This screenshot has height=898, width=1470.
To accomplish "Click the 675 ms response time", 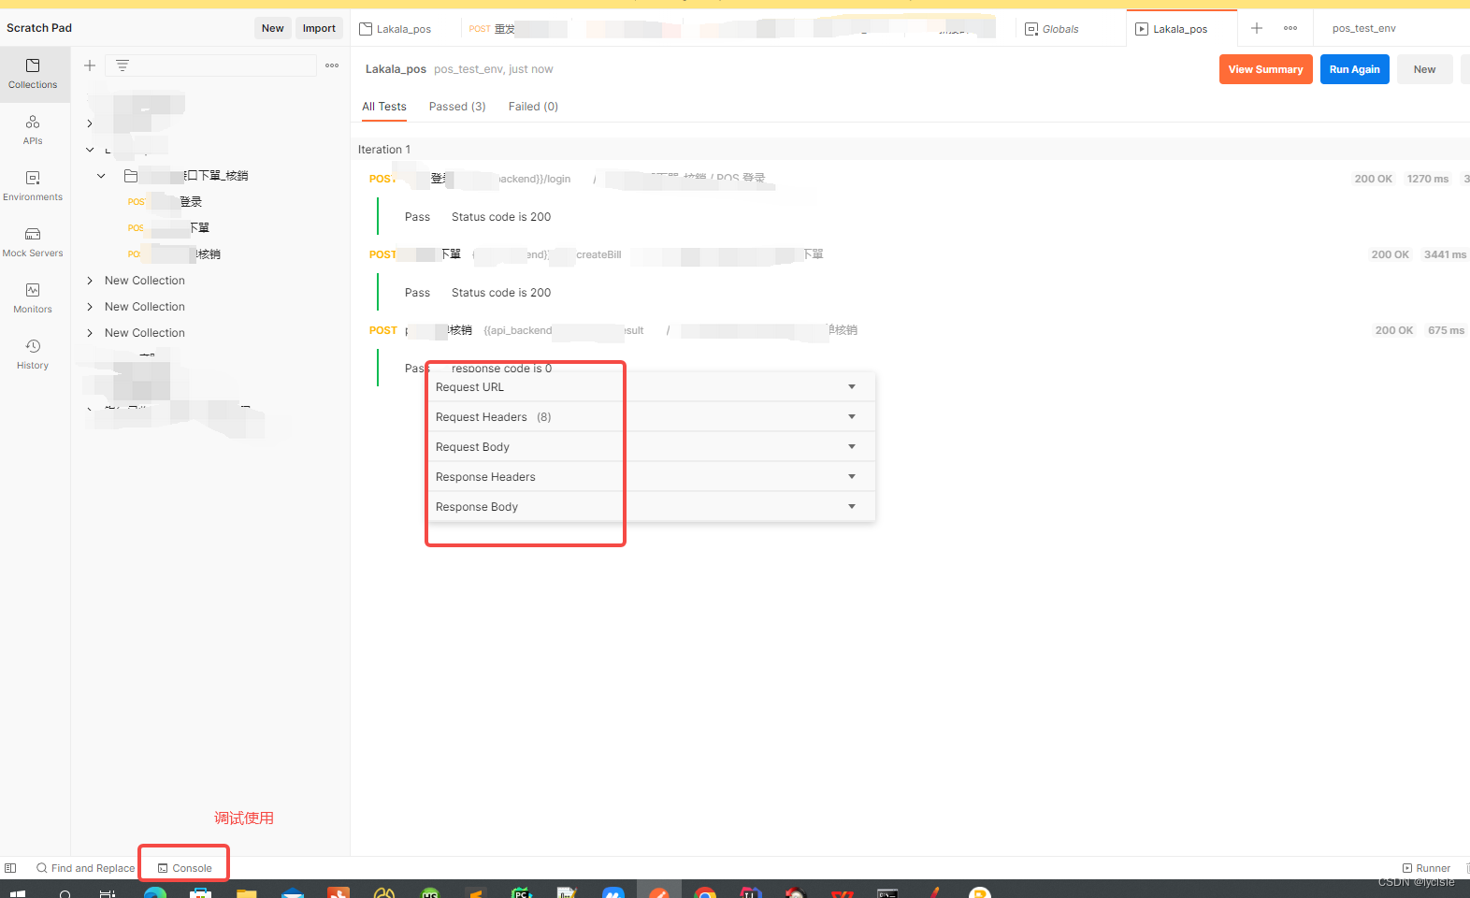I will [1446, 330].
